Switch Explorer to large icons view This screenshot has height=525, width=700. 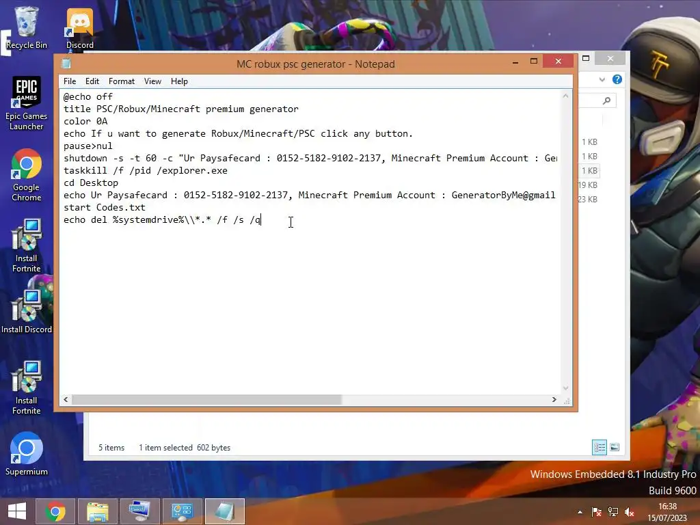615,447
